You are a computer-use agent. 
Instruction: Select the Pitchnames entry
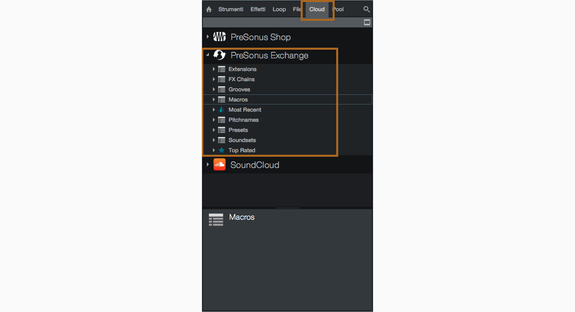click(x=243, y=120)
